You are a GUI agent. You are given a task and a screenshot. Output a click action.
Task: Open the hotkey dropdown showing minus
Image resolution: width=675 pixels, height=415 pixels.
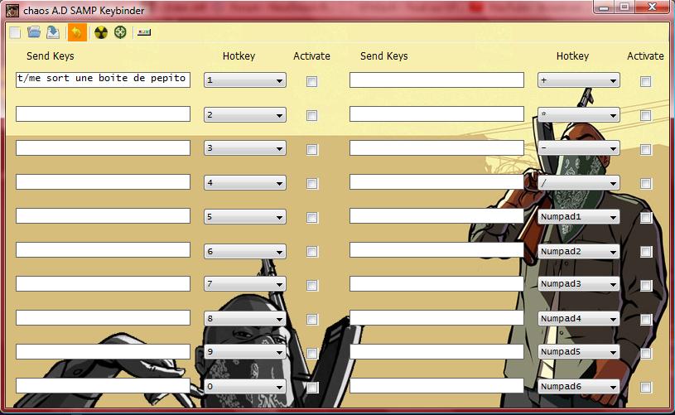579,148
